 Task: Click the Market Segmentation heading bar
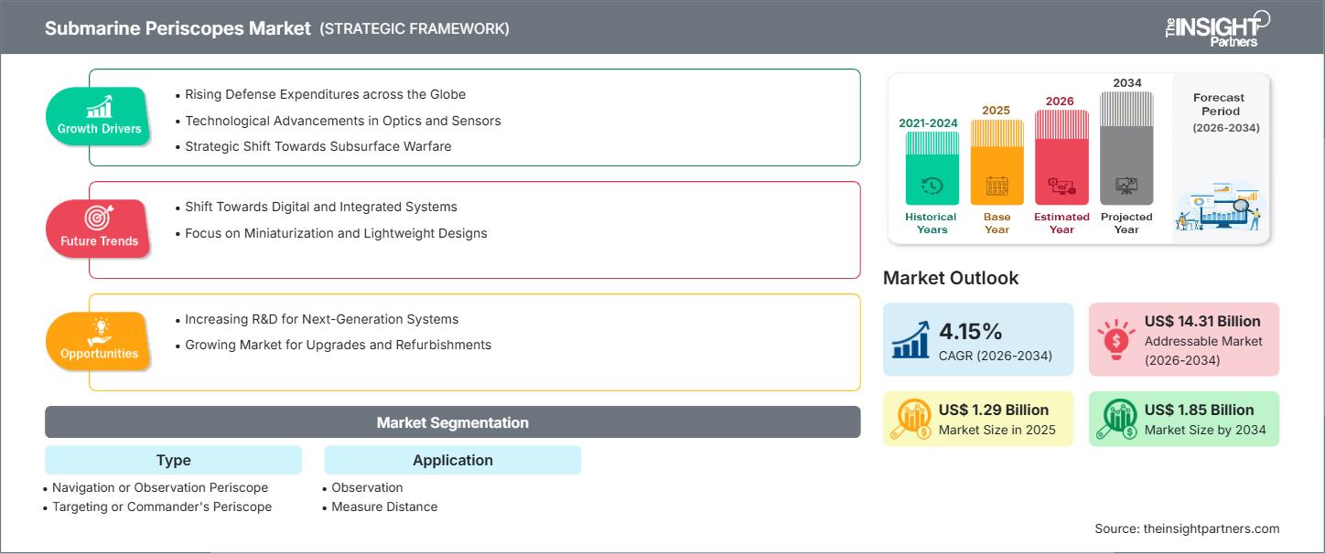click(453, 422)
